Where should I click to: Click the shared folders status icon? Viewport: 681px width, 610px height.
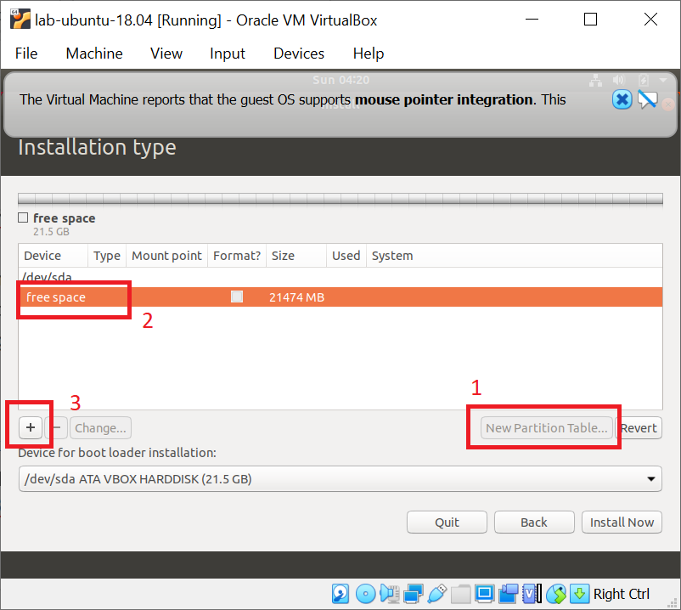(x=460, y=594)
